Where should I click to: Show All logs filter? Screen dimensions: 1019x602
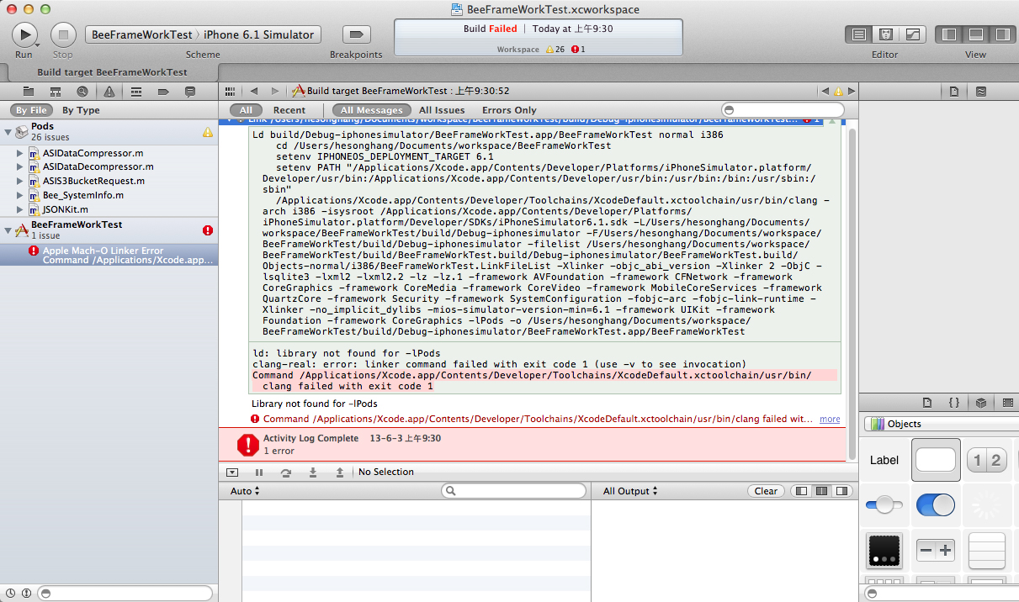click(x=246, y=110)
